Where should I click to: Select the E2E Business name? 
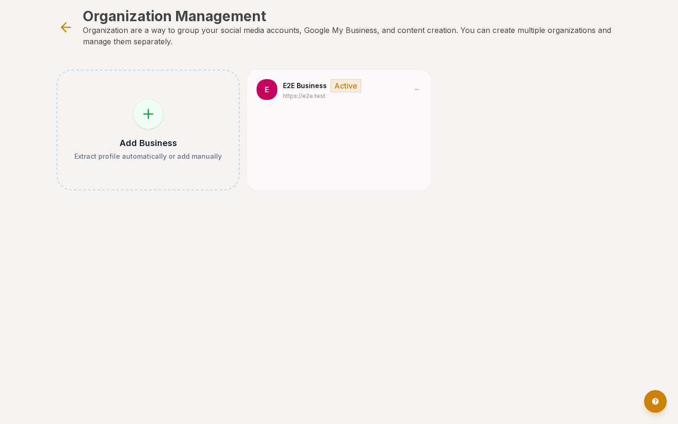coord(305,86)
